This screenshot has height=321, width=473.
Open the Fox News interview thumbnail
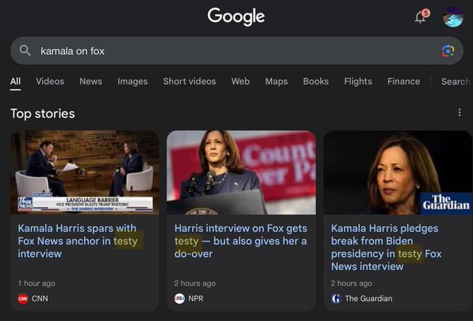tap(85, 173)
